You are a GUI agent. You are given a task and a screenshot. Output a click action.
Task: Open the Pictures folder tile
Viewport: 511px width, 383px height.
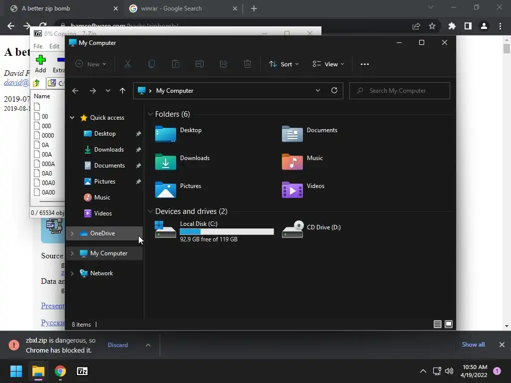pyautogui.click(x=178, y=190)
